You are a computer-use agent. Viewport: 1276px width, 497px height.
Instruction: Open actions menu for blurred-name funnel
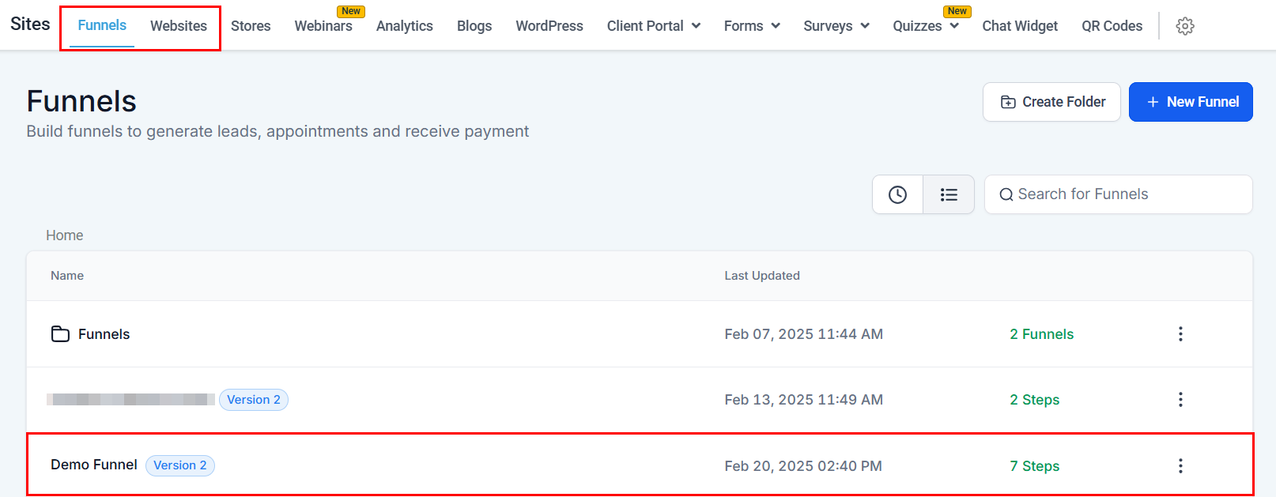tap(1180, 400)
